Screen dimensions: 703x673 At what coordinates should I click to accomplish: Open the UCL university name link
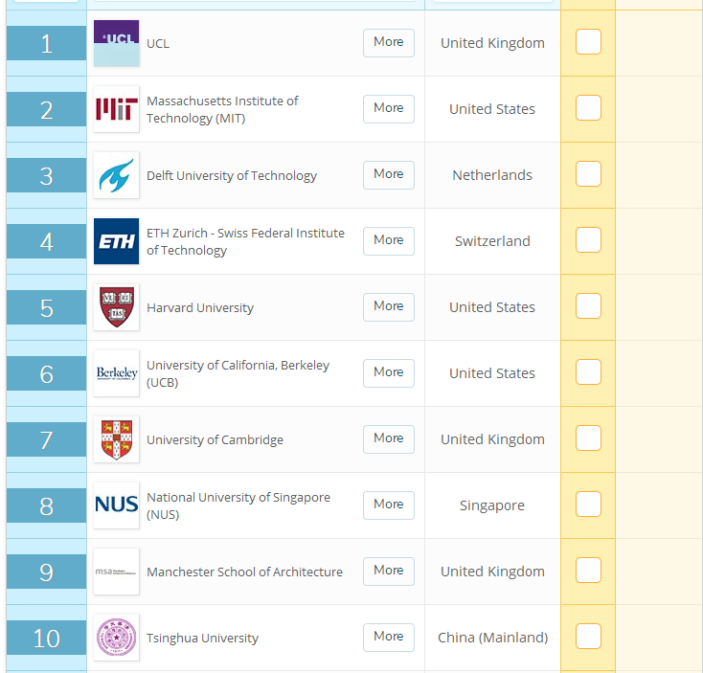158,43
